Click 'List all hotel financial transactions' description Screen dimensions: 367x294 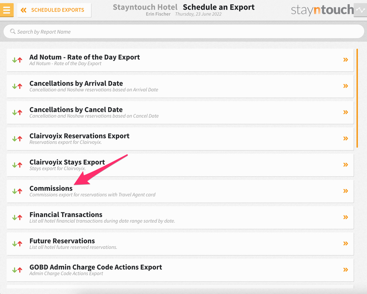pos(102,221)
